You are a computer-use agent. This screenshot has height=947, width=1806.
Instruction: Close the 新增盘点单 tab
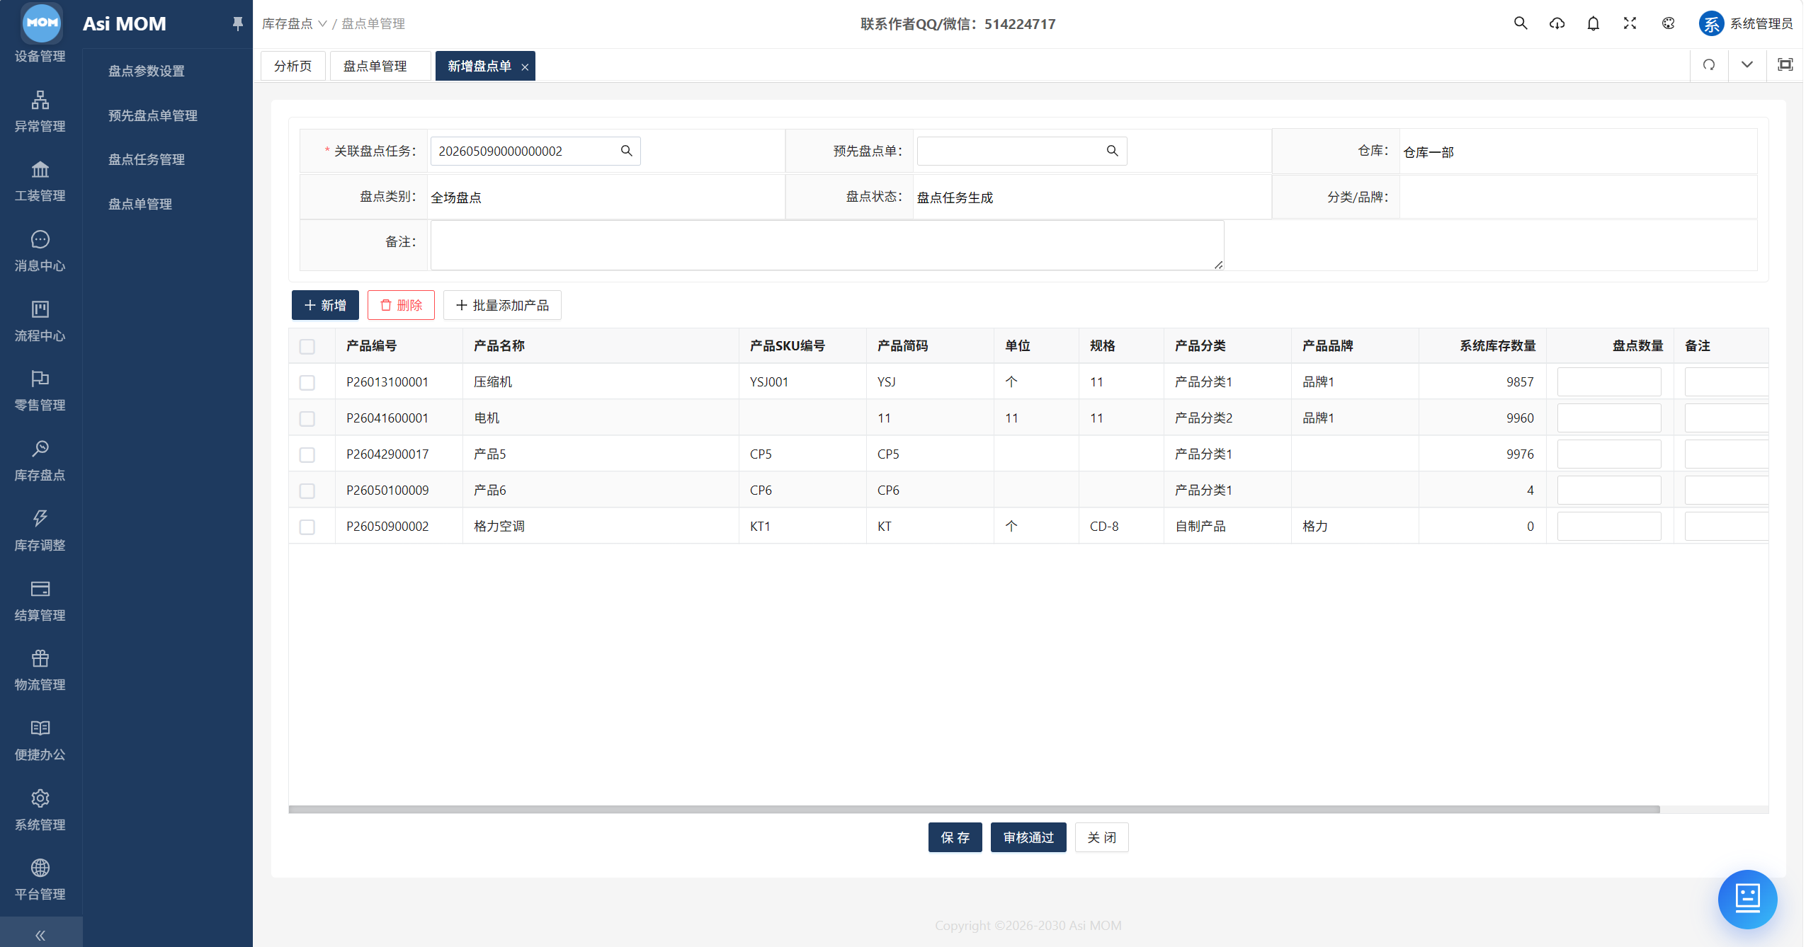pos(525,67)
